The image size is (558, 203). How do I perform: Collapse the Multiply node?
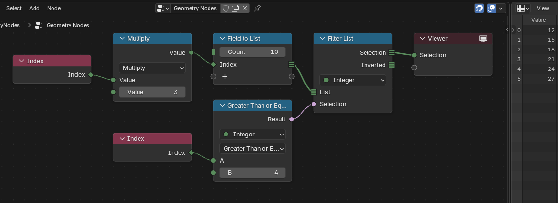pos(122,38)
